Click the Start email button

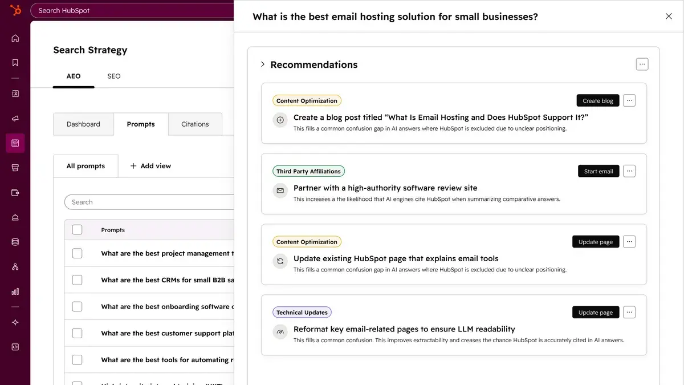coord(598,171)
